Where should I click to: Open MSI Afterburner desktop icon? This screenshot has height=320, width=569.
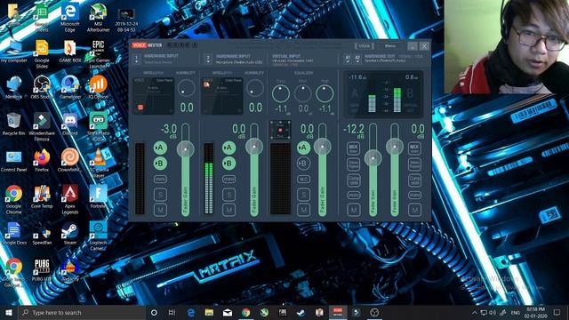click(98, 18)
